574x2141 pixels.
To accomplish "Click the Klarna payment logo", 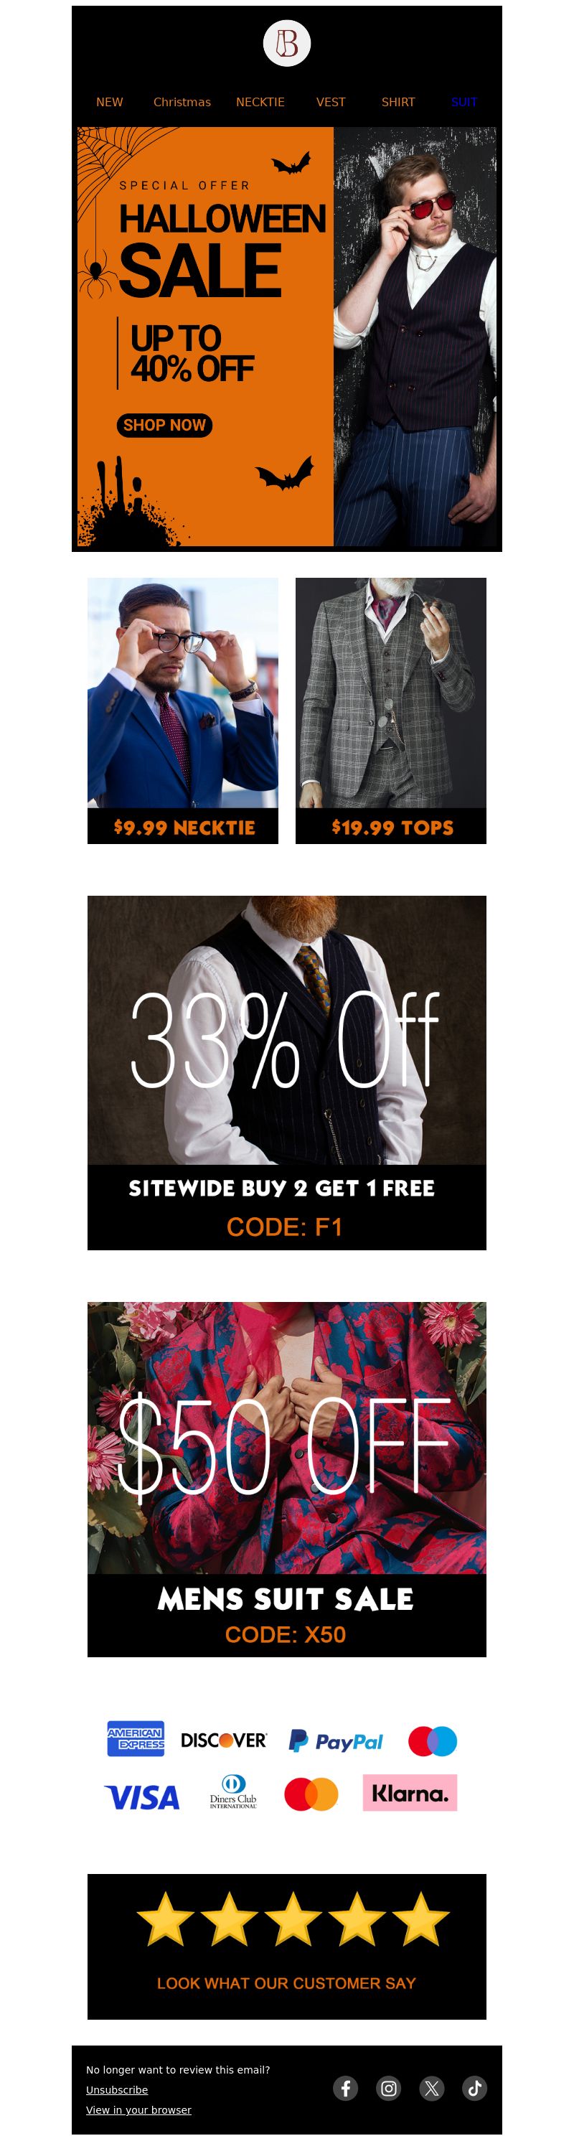I will point(410,1793).
